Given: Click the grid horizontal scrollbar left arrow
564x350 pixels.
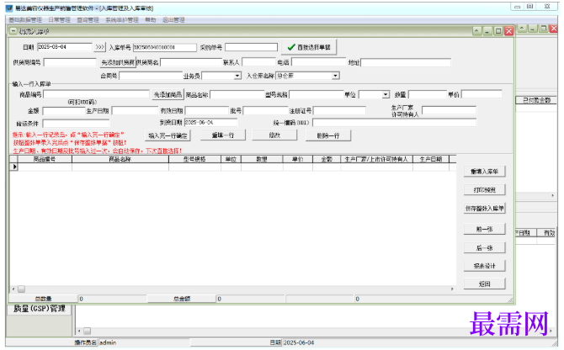Looking at the screenshot, I should coord(13,289).
